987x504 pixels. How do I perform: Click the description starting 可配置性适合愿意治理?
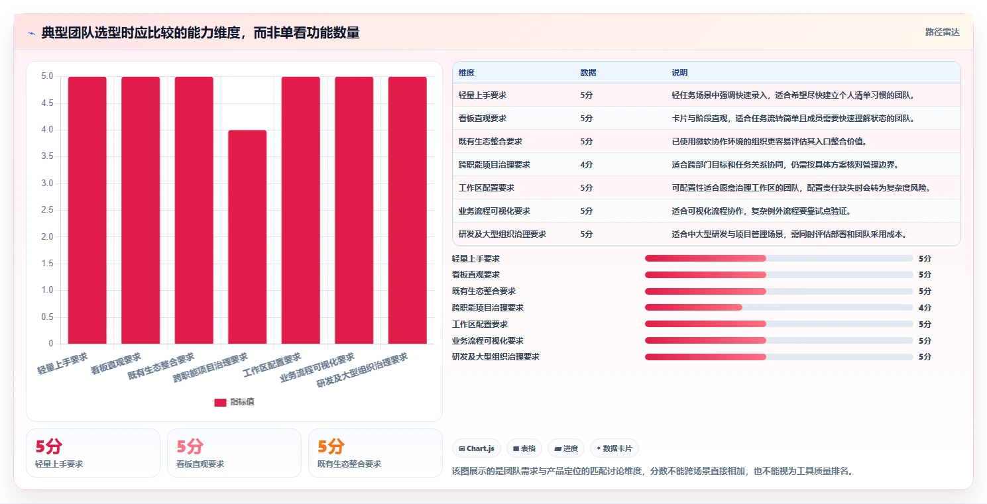801,188
